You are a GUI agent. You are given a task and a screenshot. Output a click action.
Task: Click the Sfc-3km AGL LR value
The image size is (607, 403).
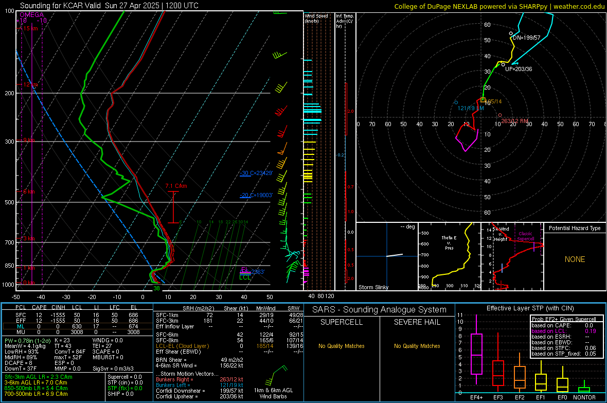[39, 377]
